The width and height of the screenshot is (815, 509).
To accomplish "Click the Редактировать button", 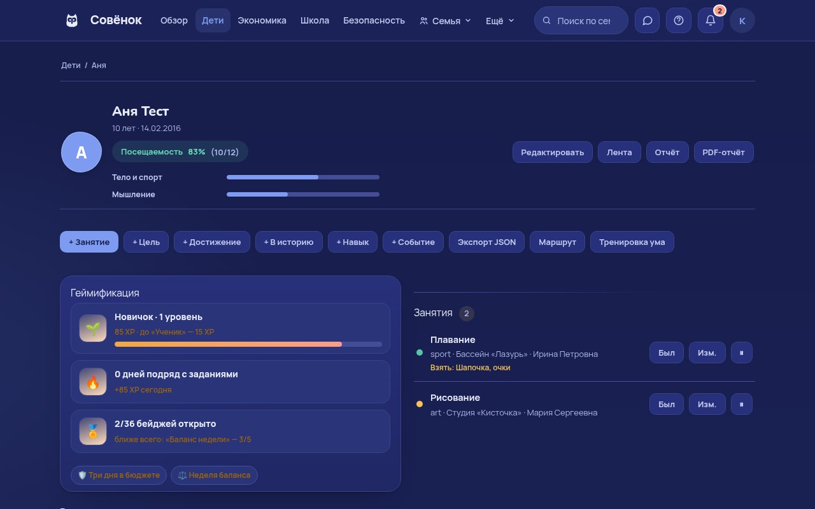I will click(x=553, y=152).
